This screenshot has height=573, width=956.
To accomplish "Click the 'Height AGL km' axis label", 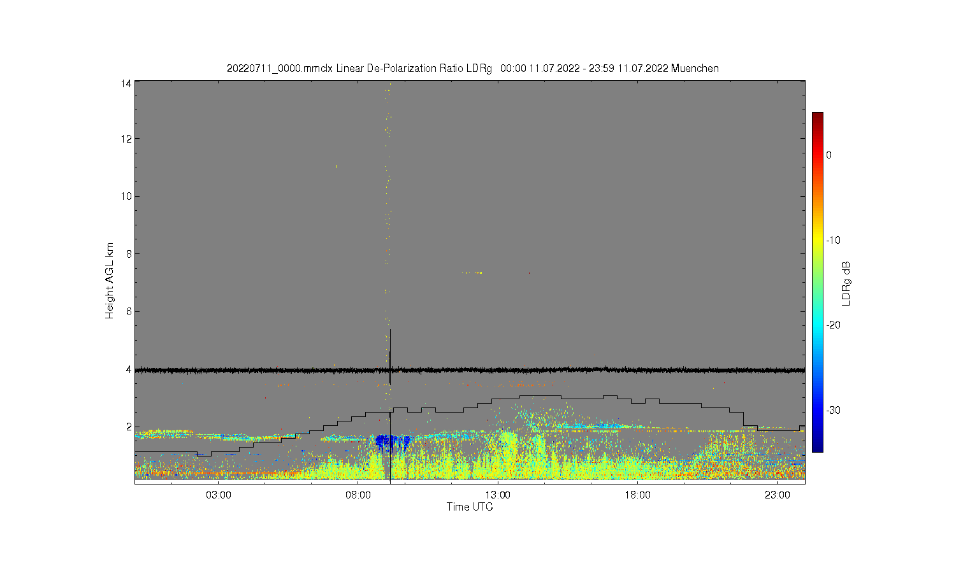I will point(110,281).
